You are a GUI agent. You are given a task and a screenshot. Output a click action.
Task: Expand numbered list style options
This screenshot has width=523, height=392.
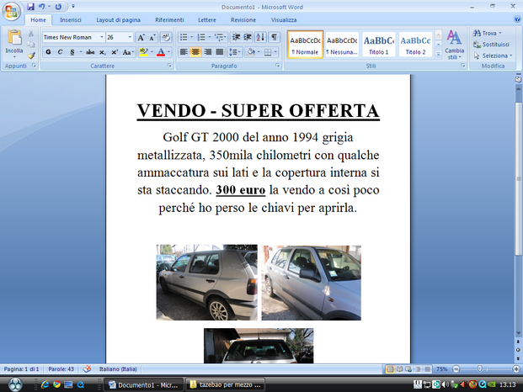point(210,37)
